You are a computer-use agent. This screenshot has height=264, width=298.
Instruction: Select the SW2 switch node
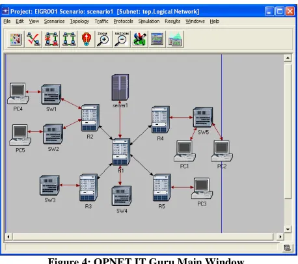(53, 134)
